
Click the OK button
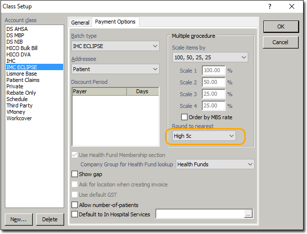(281, 26)
